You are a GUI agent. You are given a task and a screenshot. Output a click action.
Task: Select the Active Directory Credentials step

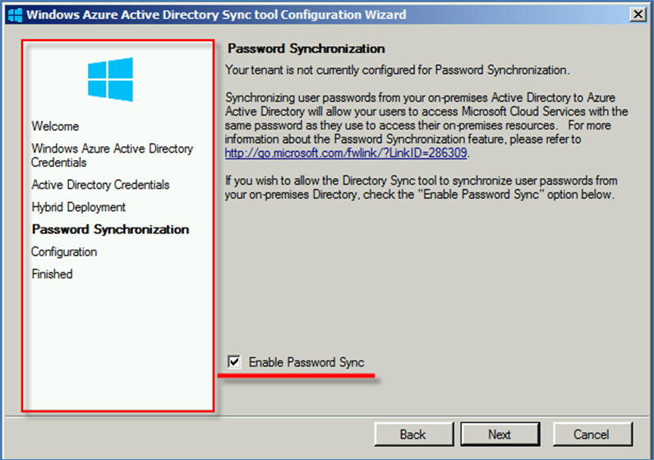pos(100,184)
